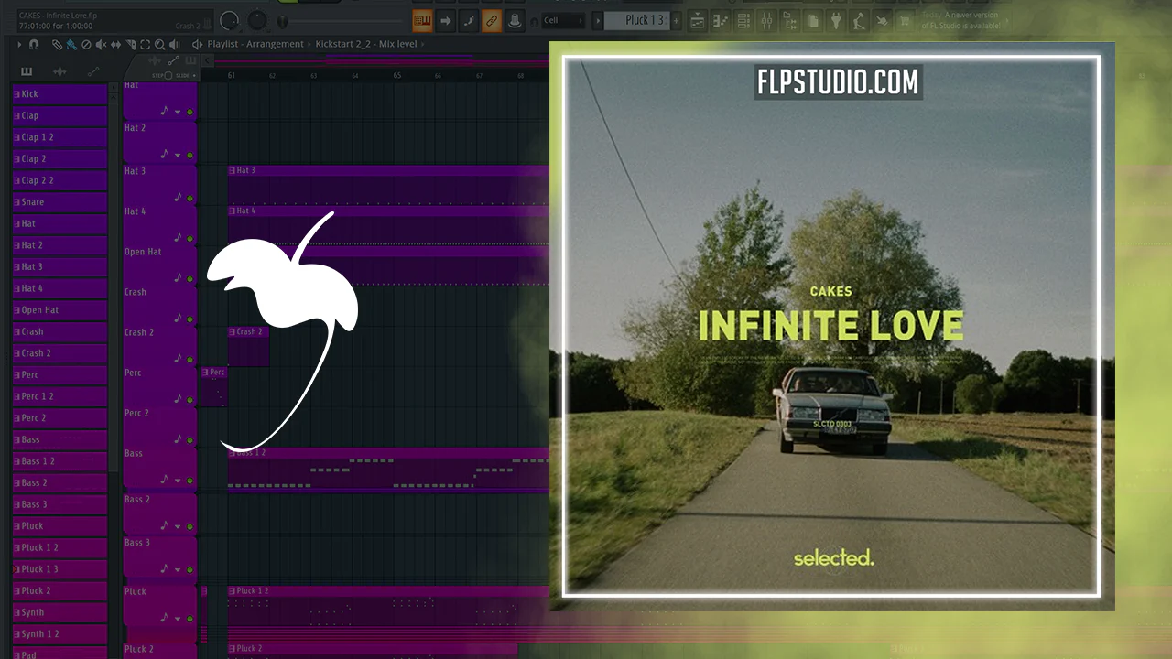
Task: Select the Snare pattern in the picker
Action: pyautogui.click(x=60, y=202)
